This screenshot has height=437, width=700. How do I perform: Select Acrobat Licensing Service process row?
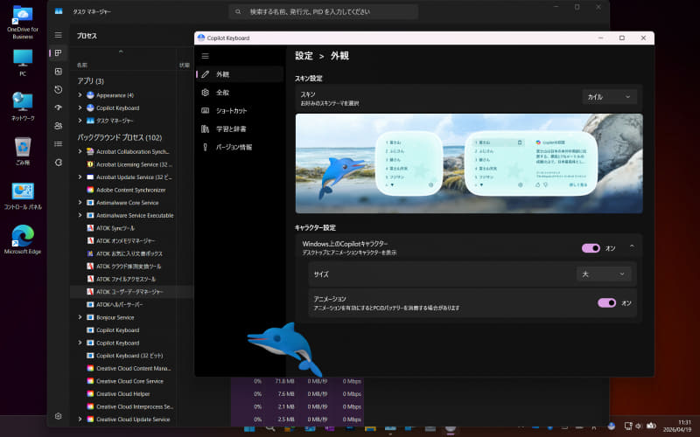coord(131,164)
